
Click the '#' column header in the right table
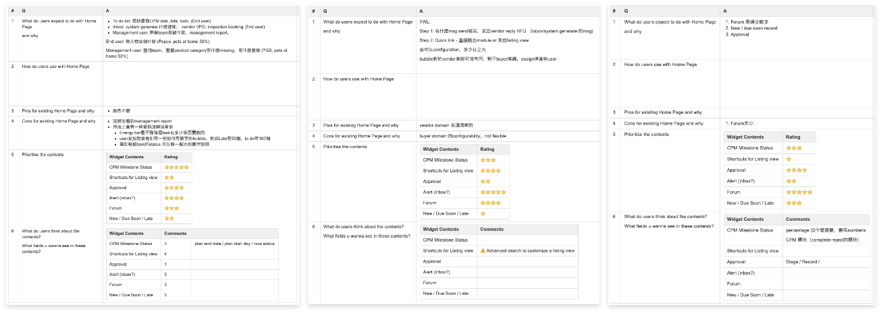(x=616, y=11)
